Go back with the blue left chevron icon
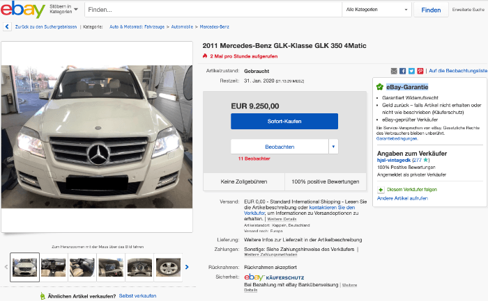This screenshot has height=301, width=488. [x=7, y=26]
